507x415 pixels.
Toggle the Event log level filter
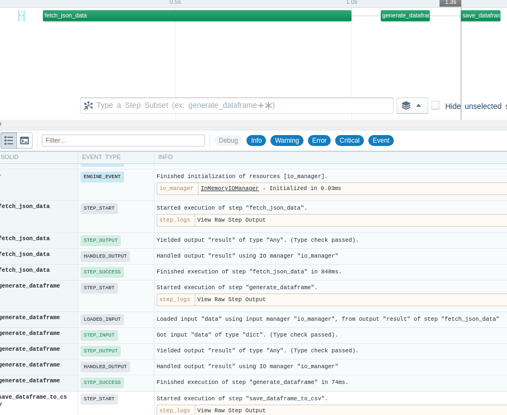[x=381, y=141]
